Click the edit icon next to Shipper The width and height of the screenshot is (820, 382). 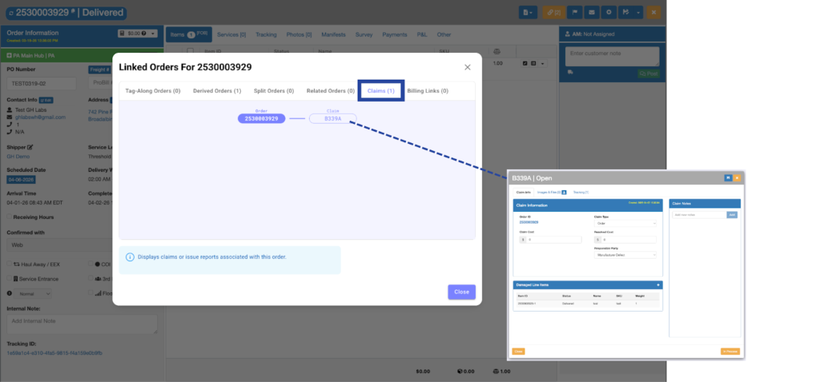tap(30, 147)
